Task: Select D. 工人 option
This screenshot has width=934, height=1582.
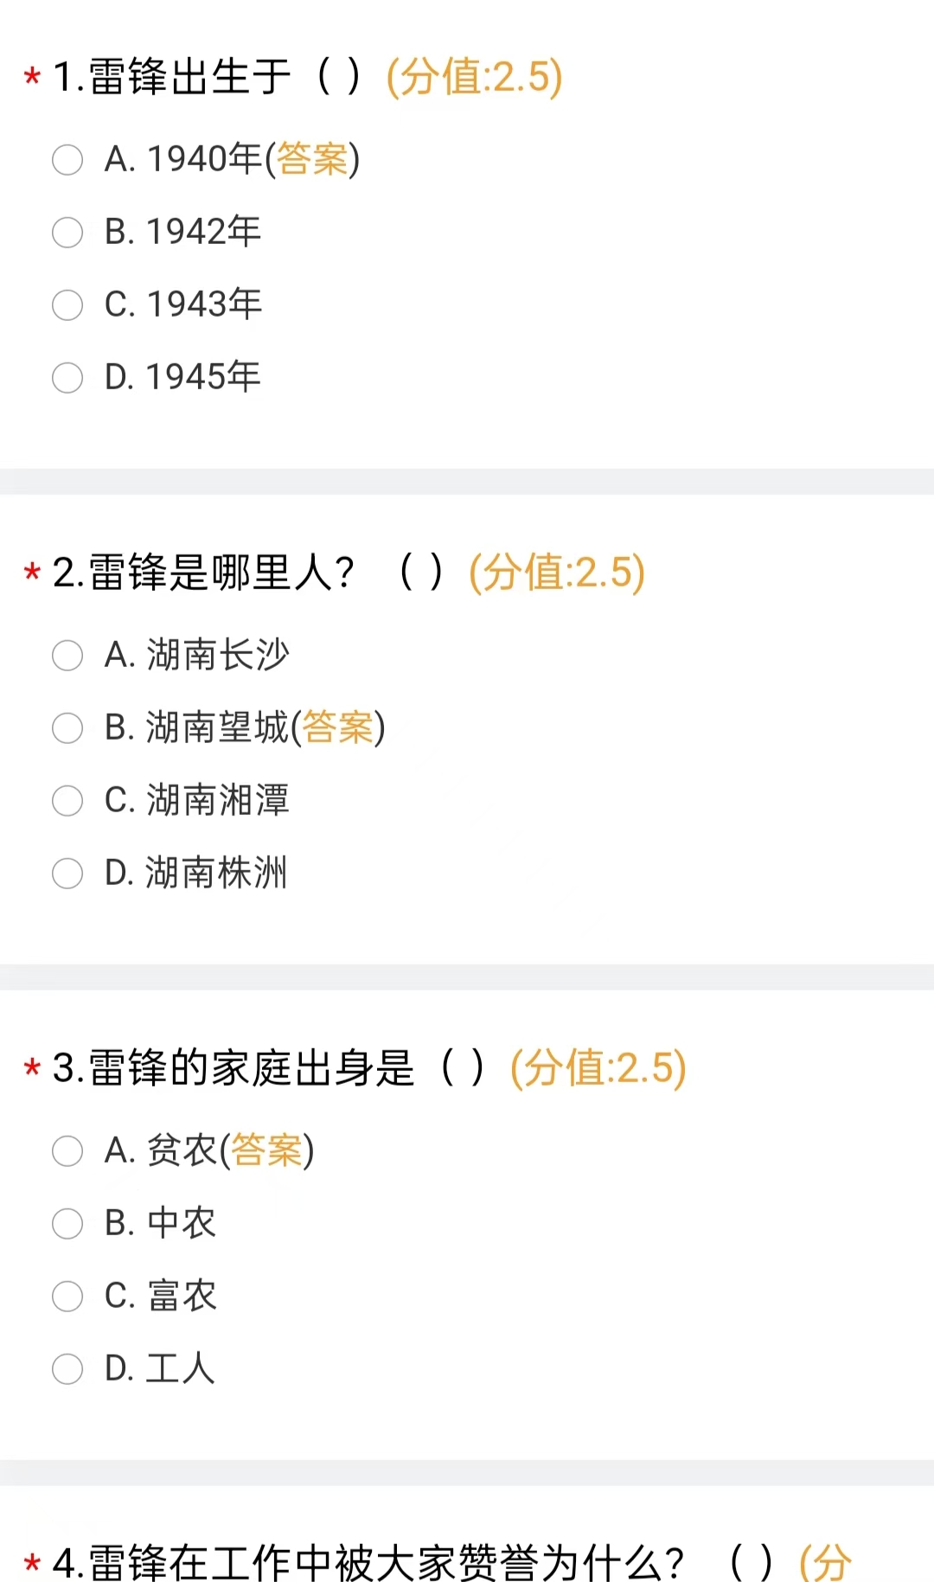Action: click(x=67, y=1369)
